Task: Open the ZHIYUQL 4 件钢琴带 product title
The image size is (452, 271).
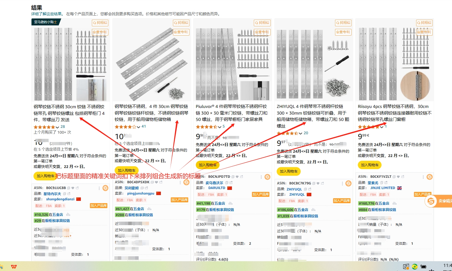Action: pos(313,116)
